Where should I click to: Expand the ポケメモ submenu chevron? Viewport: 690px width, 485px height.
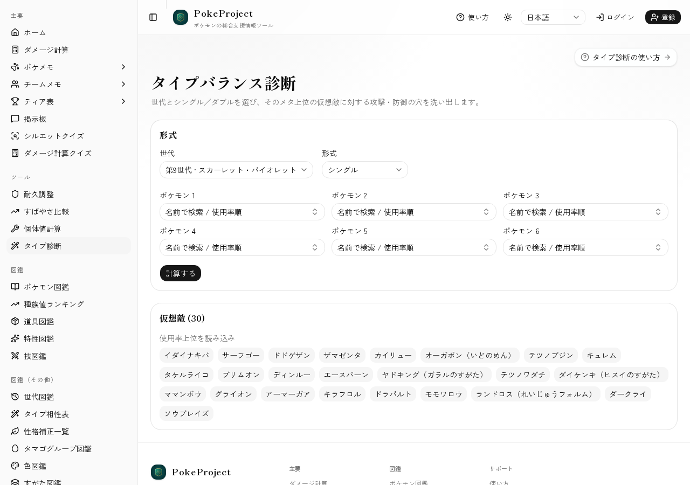tap(123, 67)
